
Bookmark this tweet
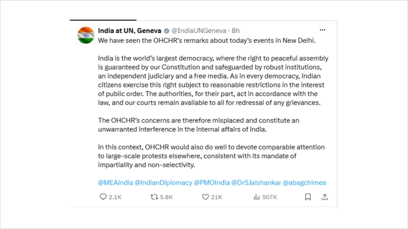[308, 197]
